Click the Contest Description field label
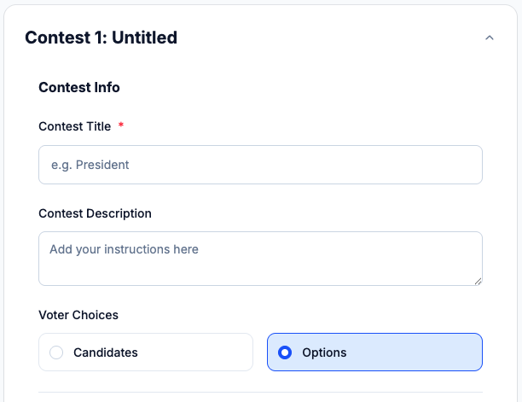 pos(95,213)
